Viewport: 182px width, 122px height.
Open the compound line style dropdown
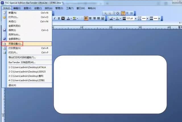[159, 18]
